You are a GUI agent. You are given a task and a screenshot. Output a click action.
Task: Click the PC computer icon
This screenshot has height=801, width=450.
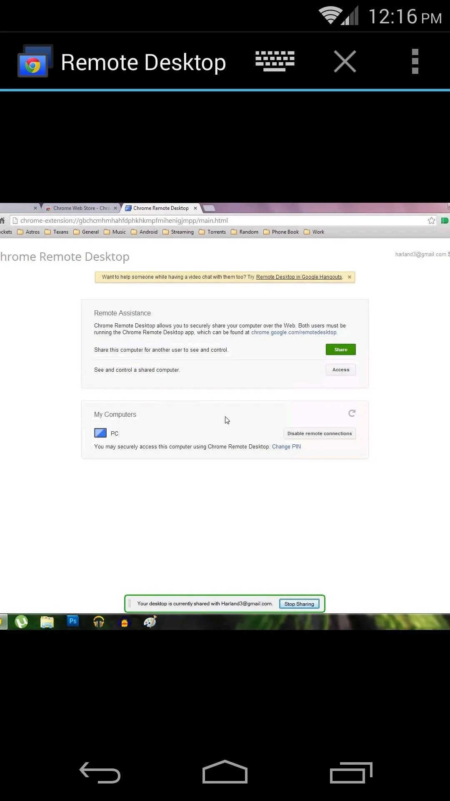click(x=100, y=433)
